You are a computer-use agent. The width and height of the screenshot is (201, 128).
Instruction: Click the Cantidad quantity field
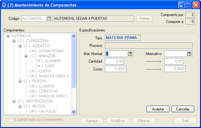(114, 61)
